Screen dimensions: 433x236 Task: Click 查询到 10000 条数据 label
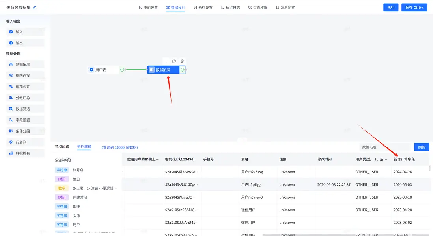pyautogui.click(x=119, y=147)
